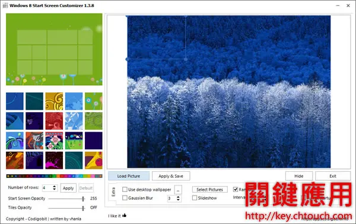Screen dimensions: 356x224
Task: Increase the Number of rows stepper
Action: (x=54, y=186)
